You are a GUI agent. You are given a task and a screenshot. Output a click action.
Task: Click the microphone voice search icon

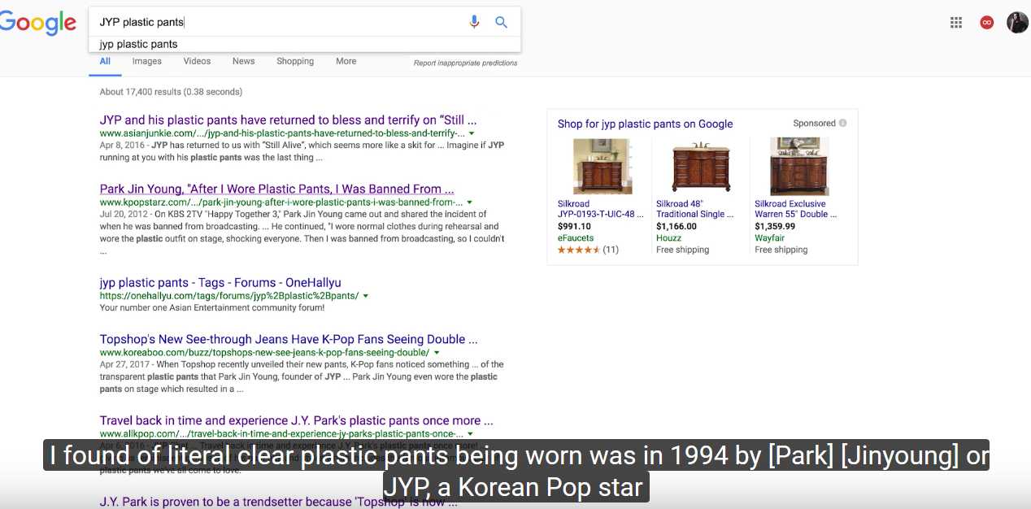tap(474, 22)
